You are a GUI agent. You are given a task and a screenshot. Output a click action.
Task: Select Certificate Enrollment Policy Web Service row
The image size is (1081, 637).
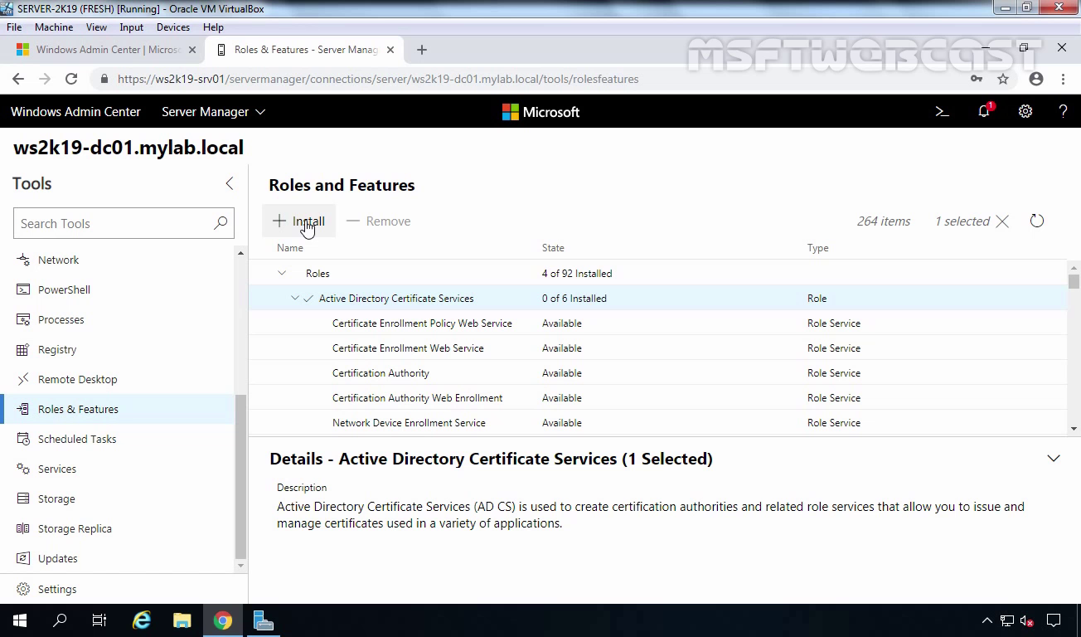657,323
